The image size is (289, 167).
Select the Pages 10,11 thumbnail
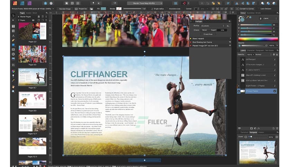tap(32, 123)
